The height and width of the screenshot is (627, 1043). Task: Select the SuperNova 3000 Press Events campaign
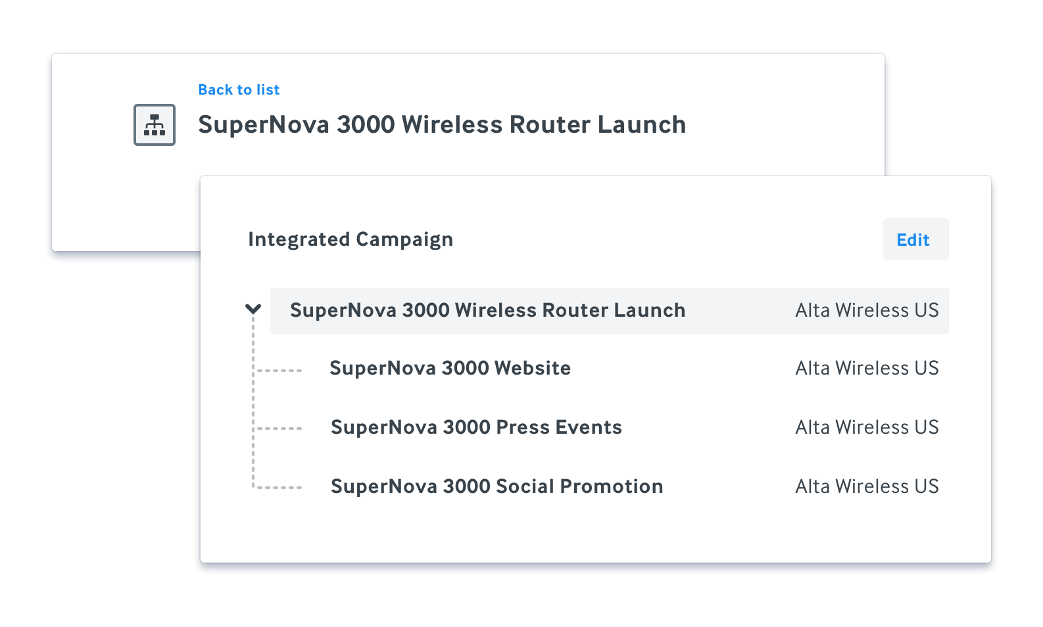476,427
